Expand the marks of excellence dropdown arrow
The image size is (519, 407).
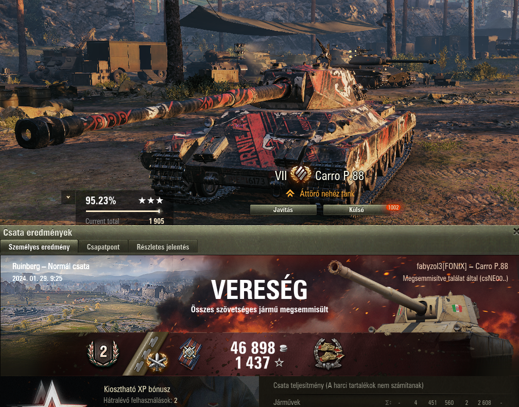point(68,198)
